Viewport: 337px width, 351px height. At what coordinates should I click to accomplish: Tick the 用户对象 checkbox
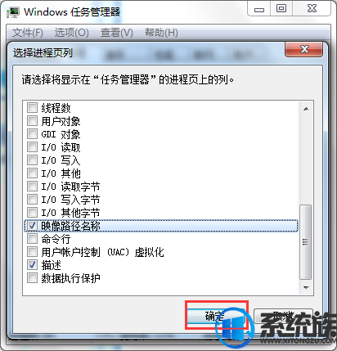[32, 121]
